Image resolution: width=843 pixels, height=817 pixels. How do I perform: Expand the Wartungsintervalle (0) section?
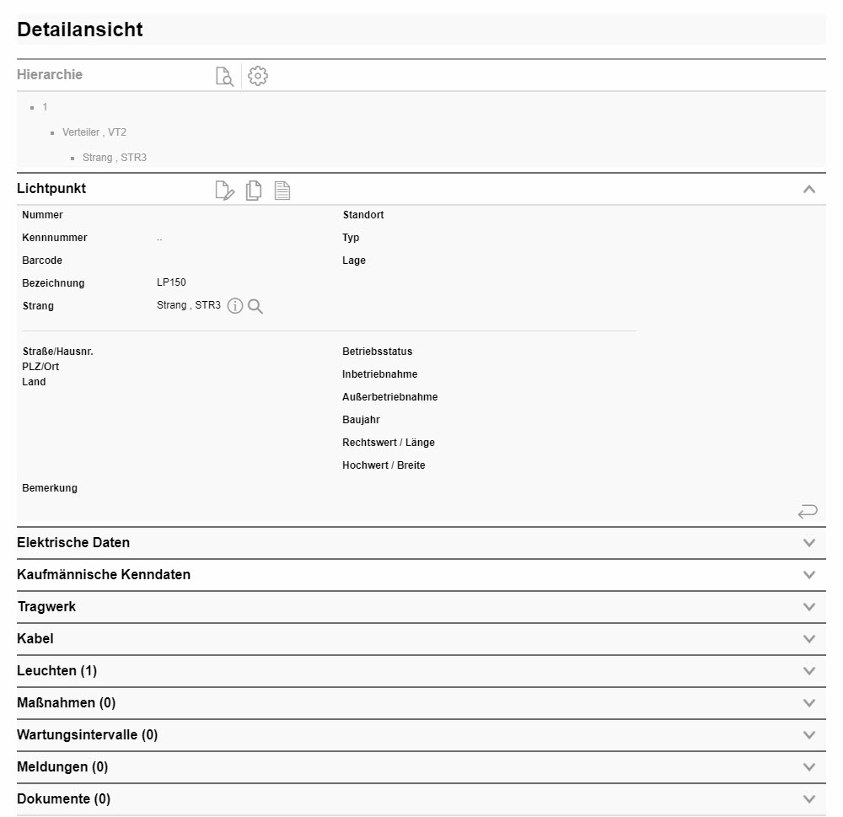[808, 734]
